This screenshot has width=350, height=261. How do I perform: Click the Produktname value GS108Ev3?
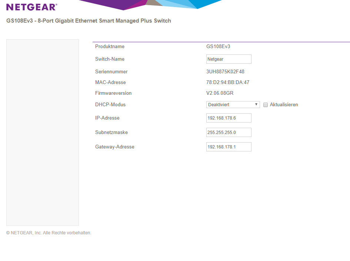pyautogui.click(x=218, y=47)
